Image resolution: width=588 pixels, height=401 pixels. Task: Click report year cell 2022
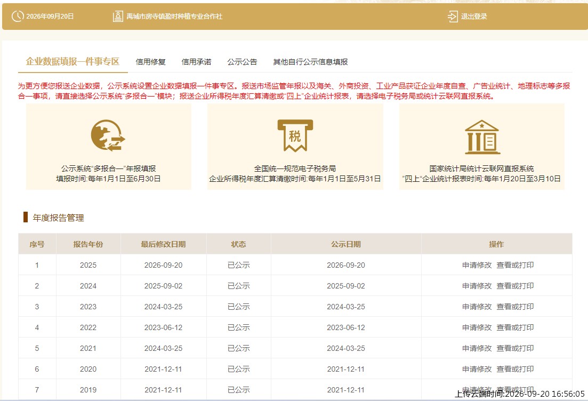click(88, 327)
